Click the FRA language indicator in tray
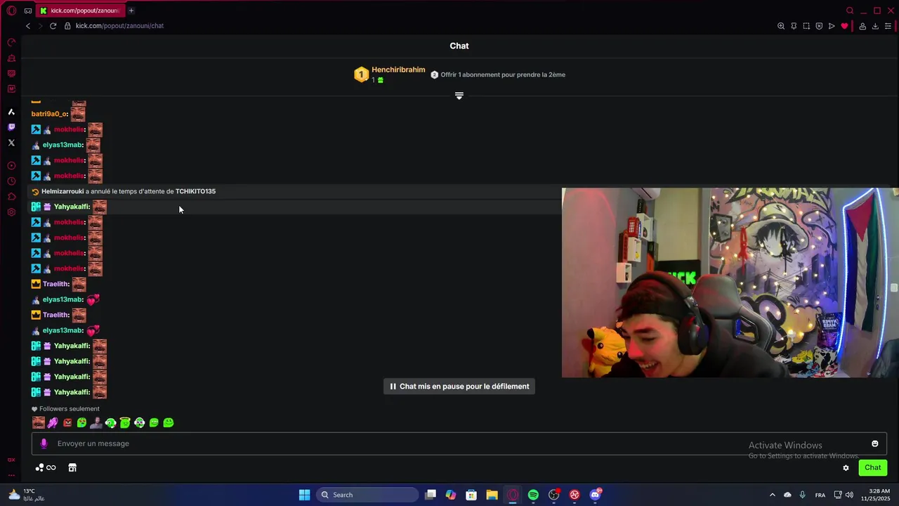Screen dimensions: 899x506 820,495
